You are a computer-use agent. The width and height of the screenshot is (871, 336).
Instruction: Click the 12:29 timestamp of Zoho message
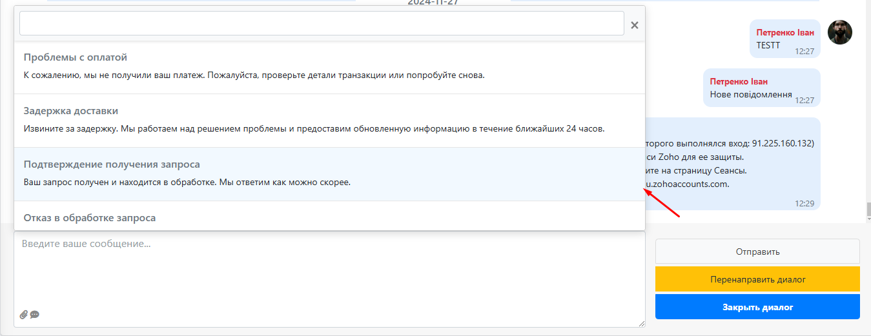804,203
